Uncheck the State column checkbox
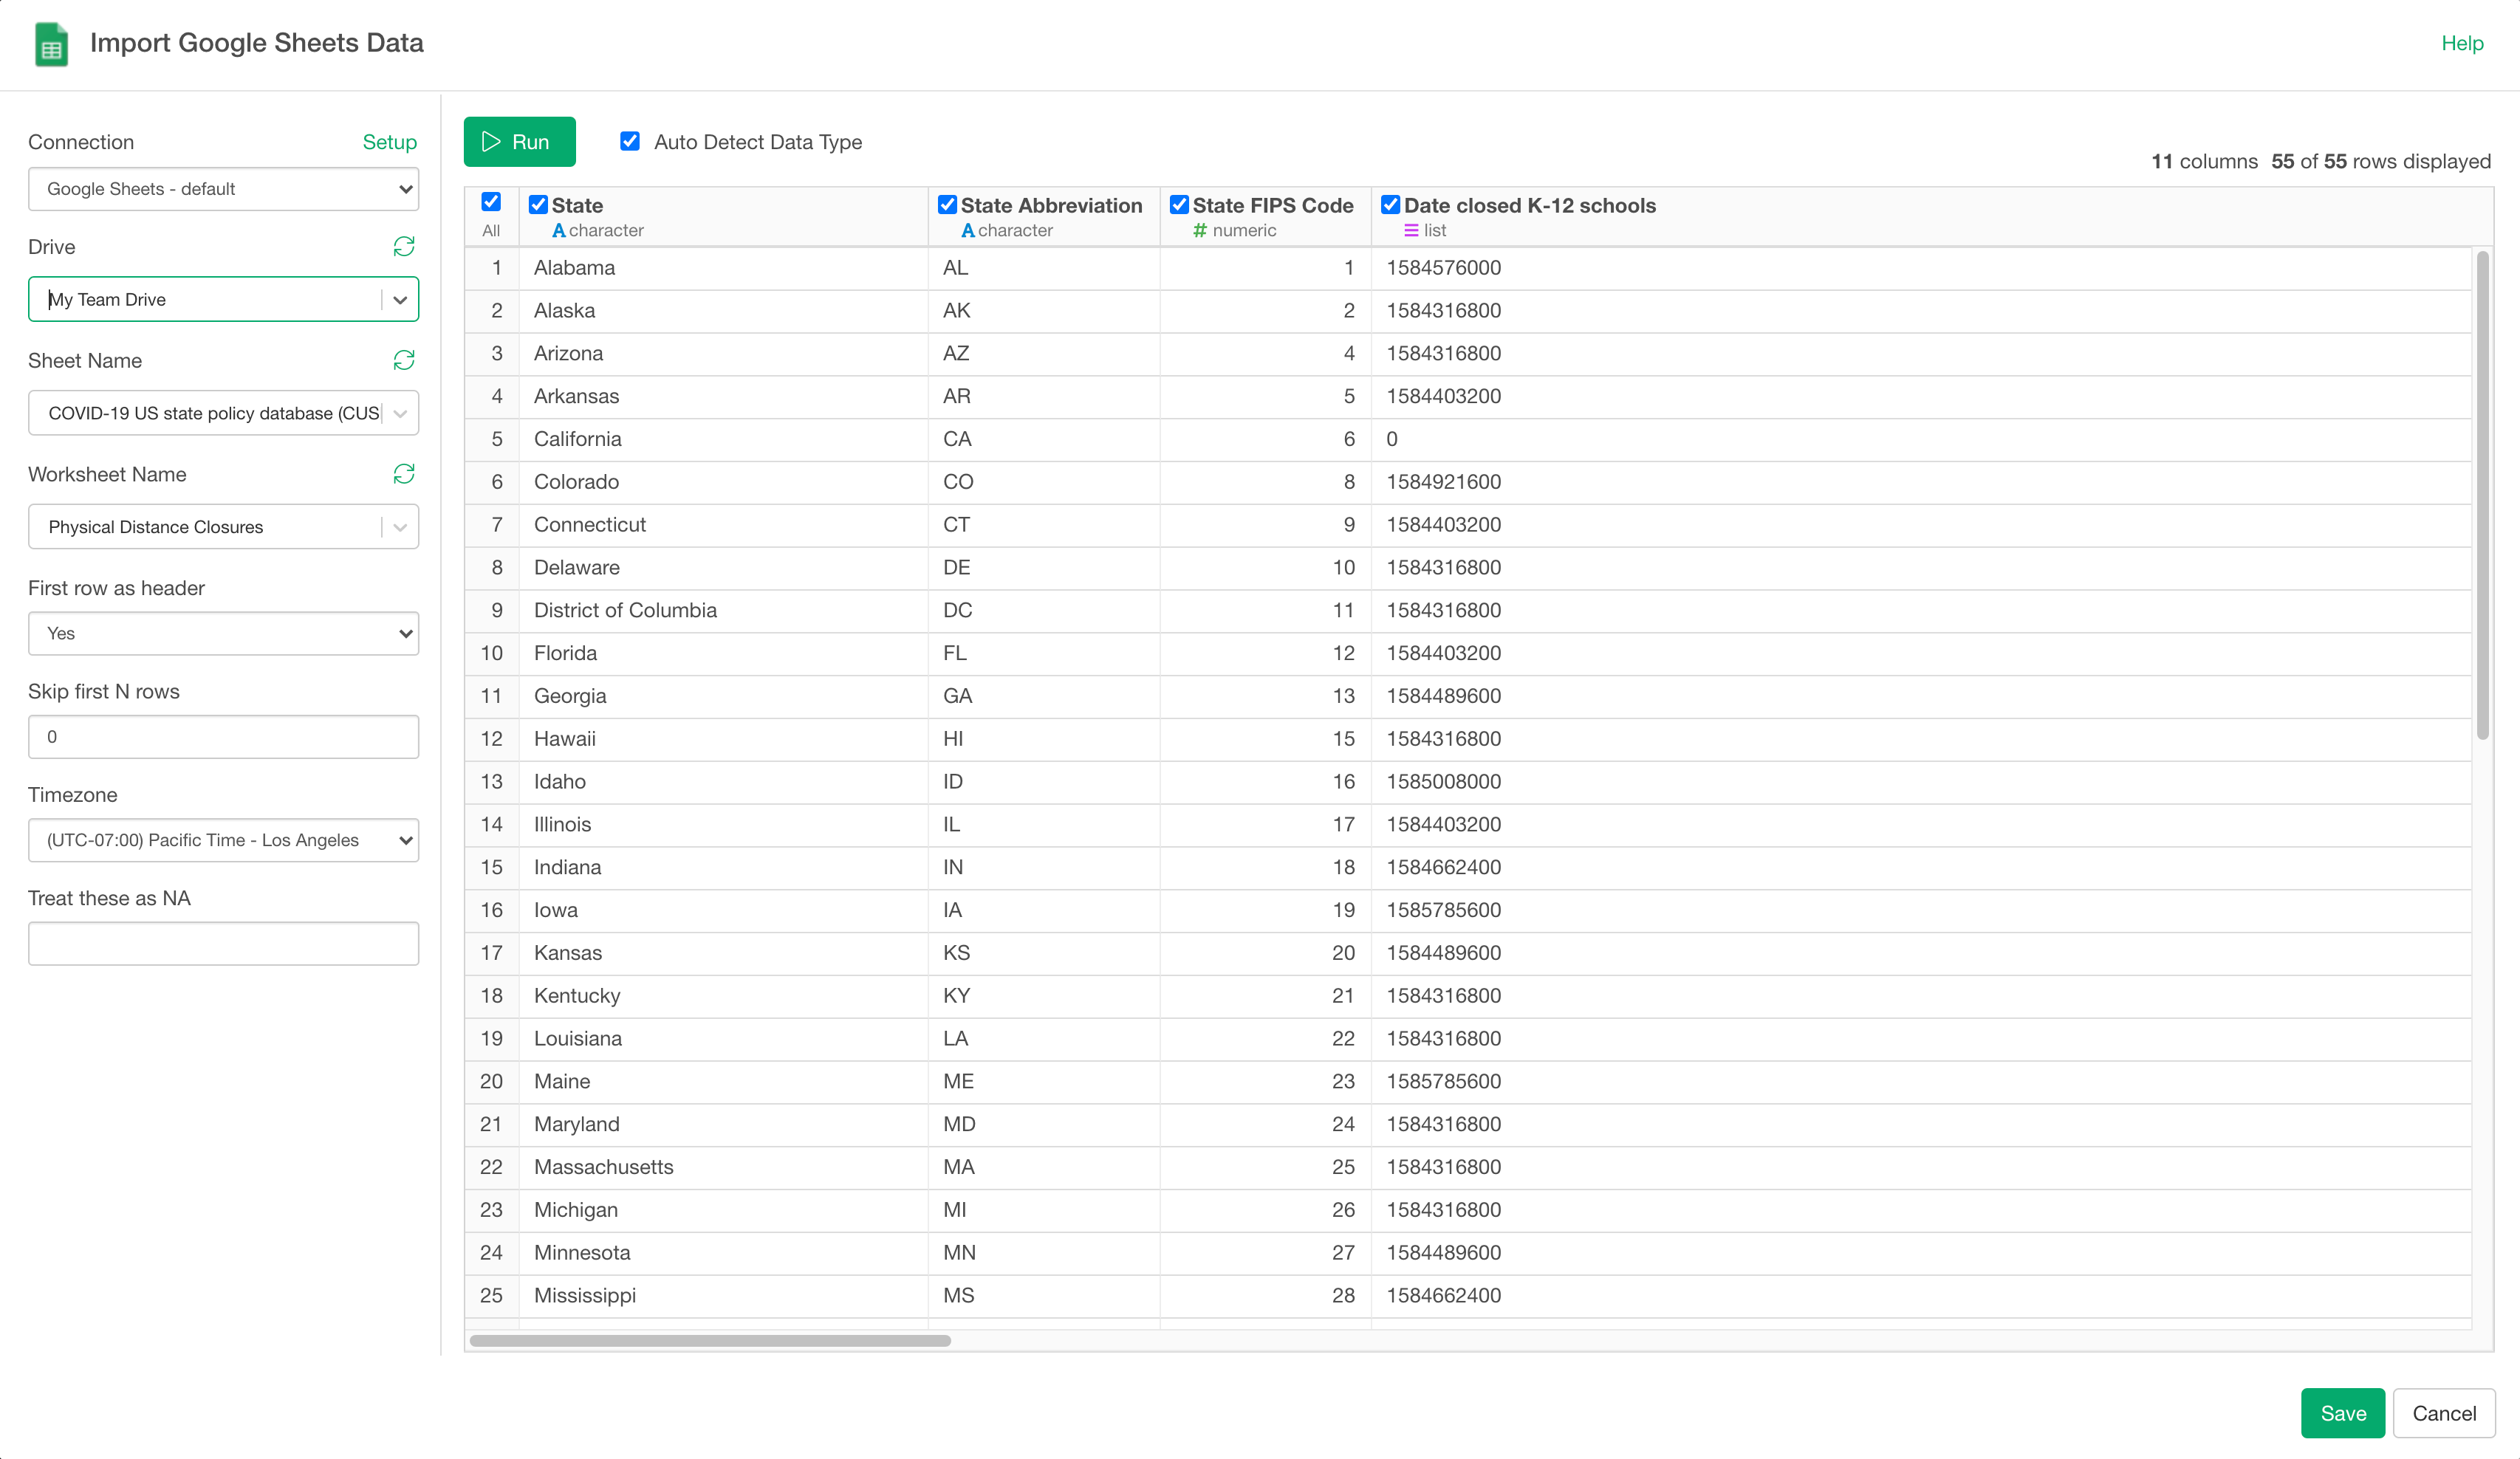 pos(538,205)
